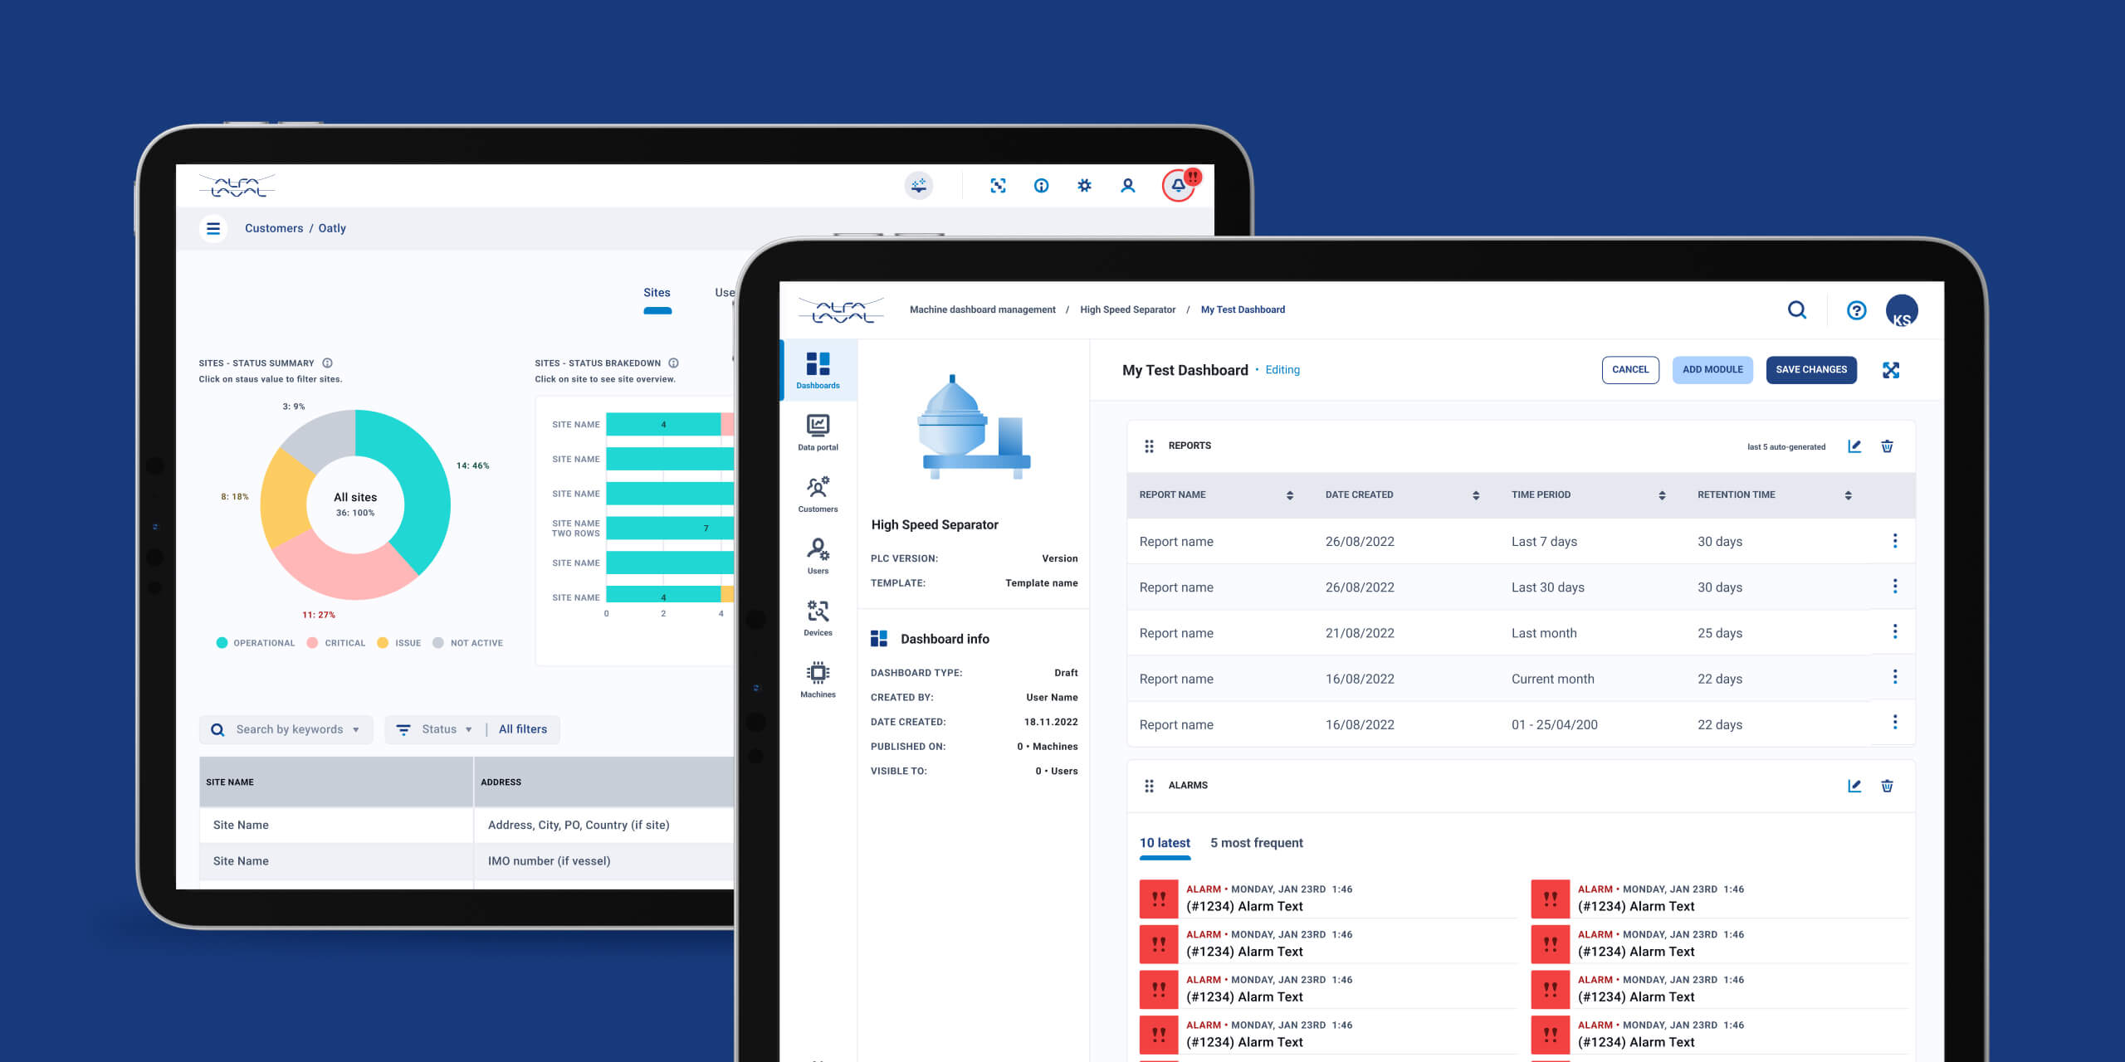Image resolution: width=2125 pixels, height=1062 pixels.
Task: Switch to the 5 most frequent tab
Action: tap(1256, 843)
